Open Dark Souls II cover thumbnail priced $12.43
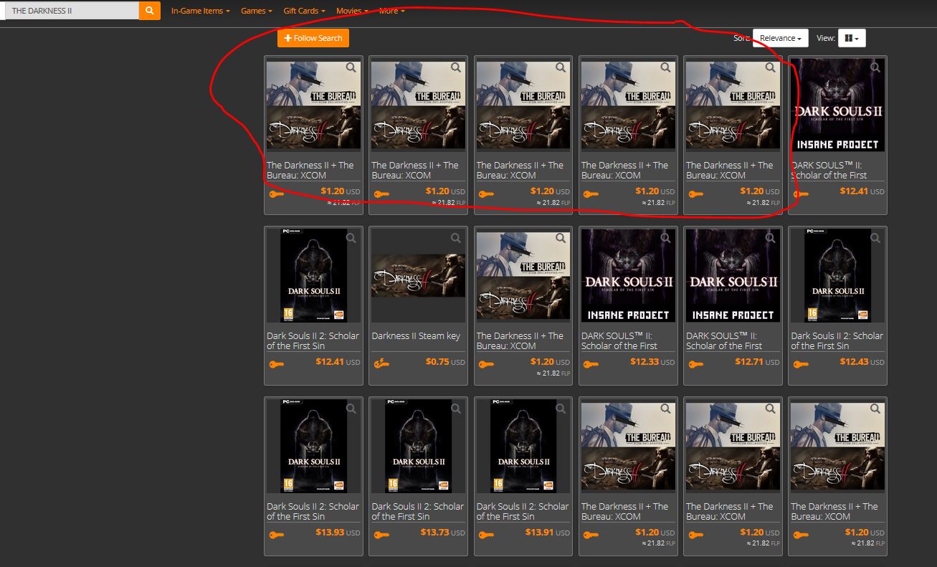 coord(837,275)
